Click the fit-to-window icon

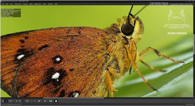tap(3, 101)
